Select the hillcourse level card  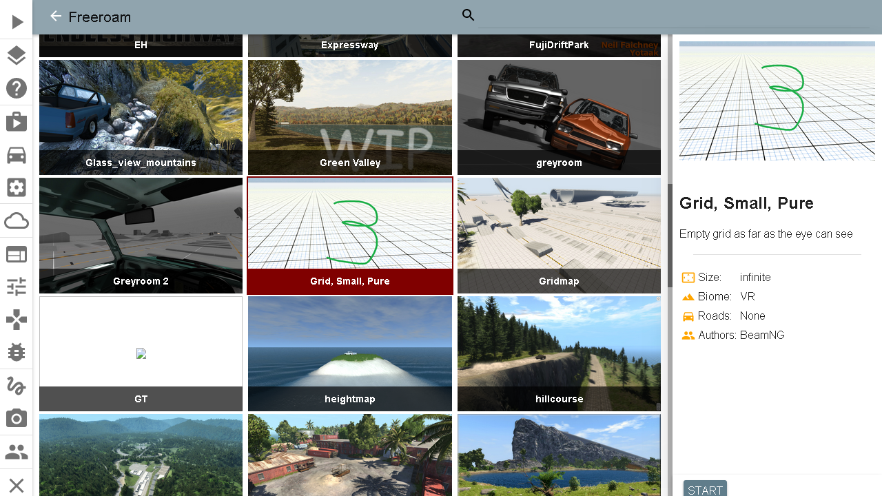click(x=559, y=353)
